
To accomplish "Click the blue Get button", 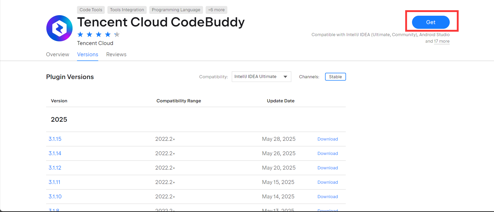I will 431,22.
